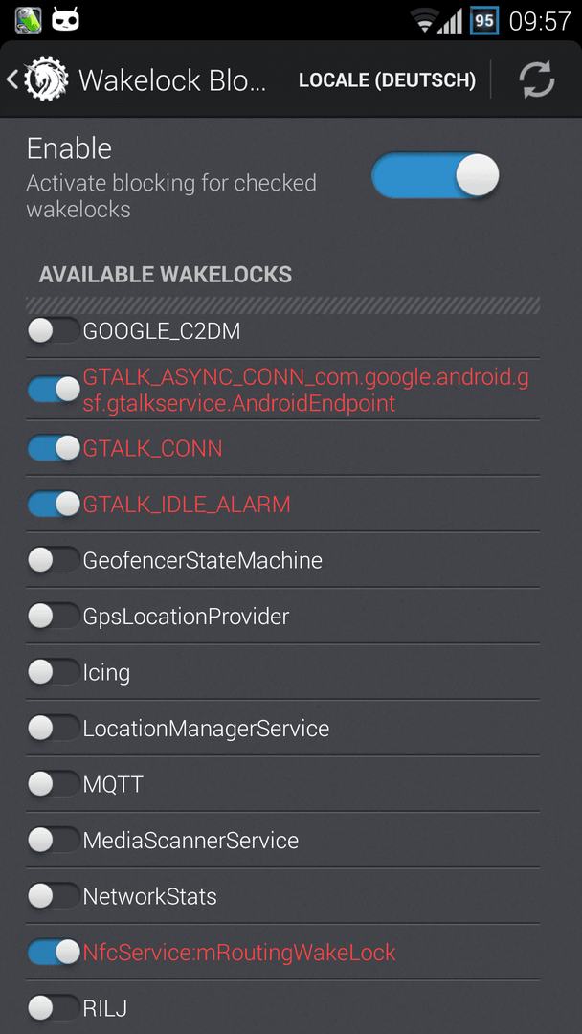
Task: Turn off the main Enable switch
Action: pos(435,175)
